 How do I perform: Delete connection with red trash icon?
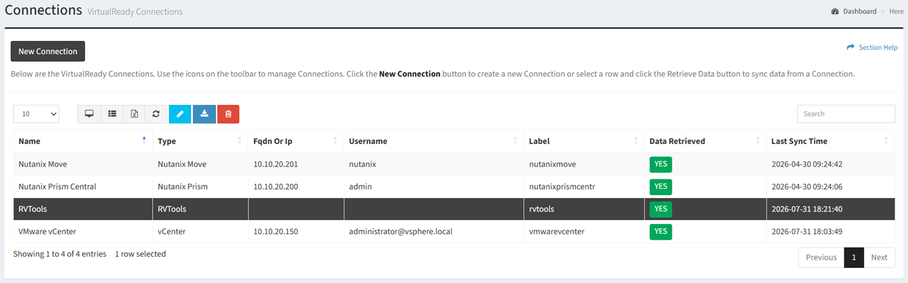coord(228,114)
